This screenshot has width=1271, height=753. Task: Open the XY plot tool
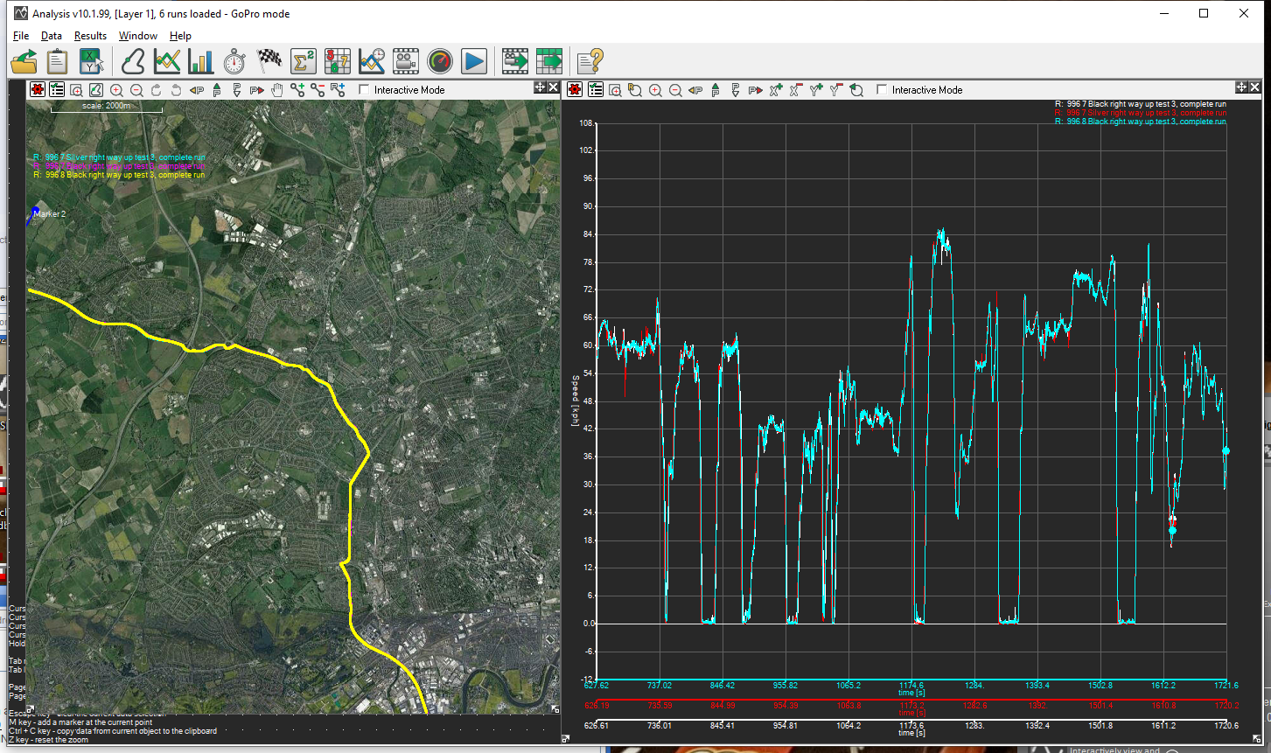[x=92, y=61]
